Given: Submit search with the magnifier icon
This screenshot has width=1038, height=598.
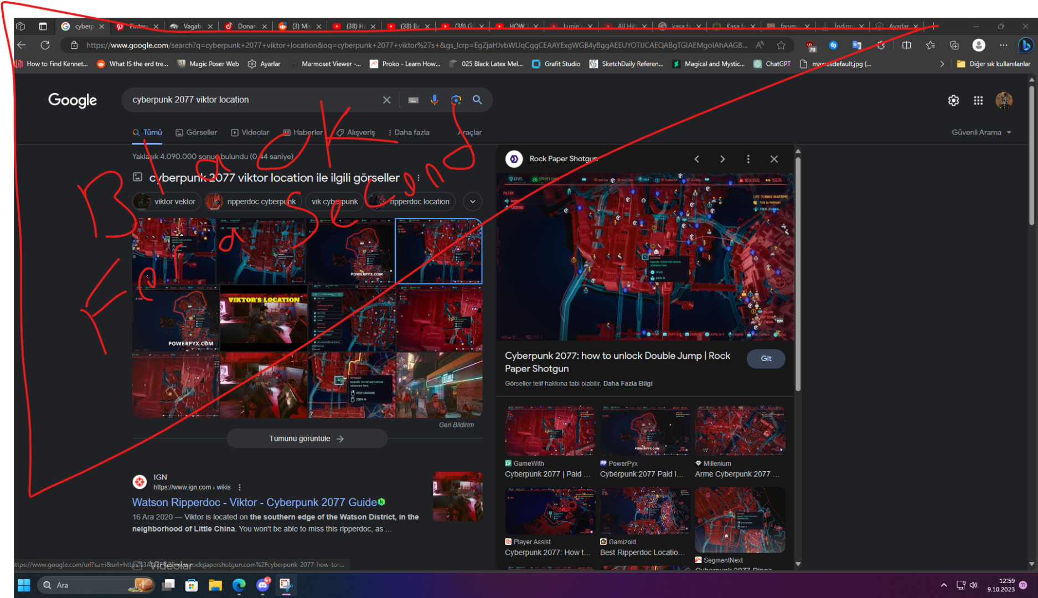Looking at the screenshot, I should [477, 100].
